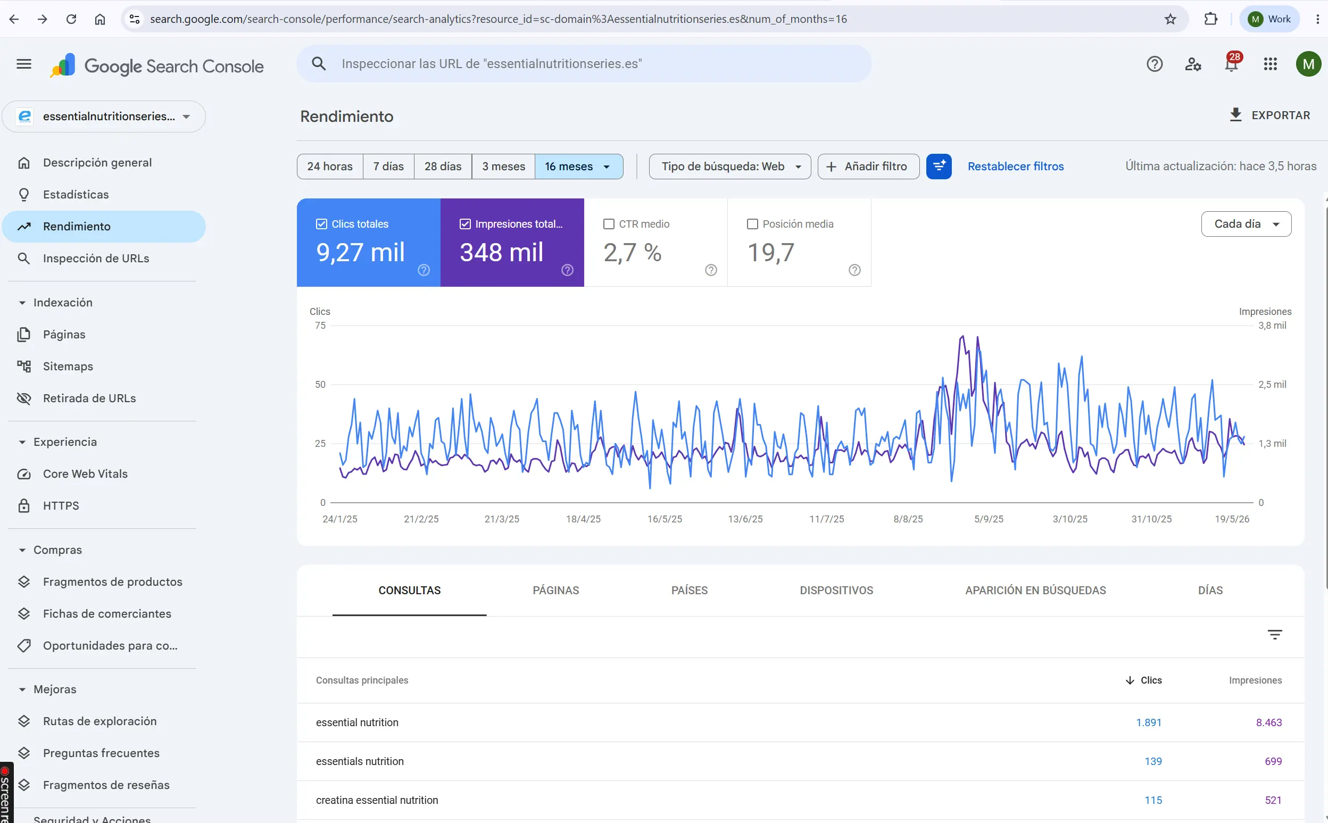Switch to the PÁGINAS tab
Screen dimensions: 1328x823
click(x=555, y=591)
